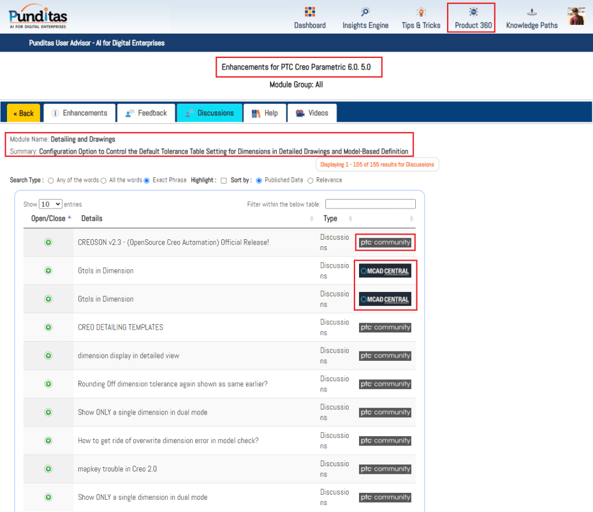Viewport: 593px width, 512px height.
Task: Click the Back button
Action: coord(24,114)
